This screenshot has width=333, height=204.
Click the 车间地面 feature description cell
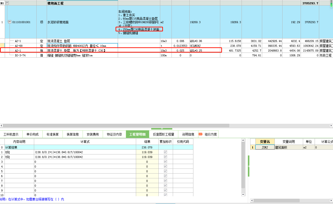(139, 22)
